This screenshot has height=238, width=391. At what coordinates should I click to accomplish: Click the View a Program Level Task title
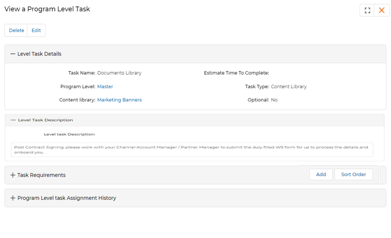point(47,9)
